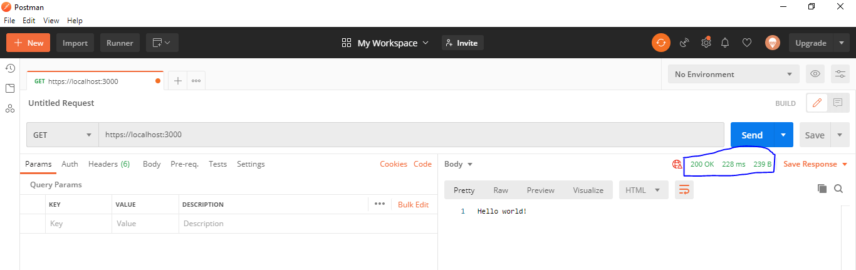Click the orange sync status icon
The width and height of the screenshot is (856, 270).
pyautogui.click(x=660, y=43)
